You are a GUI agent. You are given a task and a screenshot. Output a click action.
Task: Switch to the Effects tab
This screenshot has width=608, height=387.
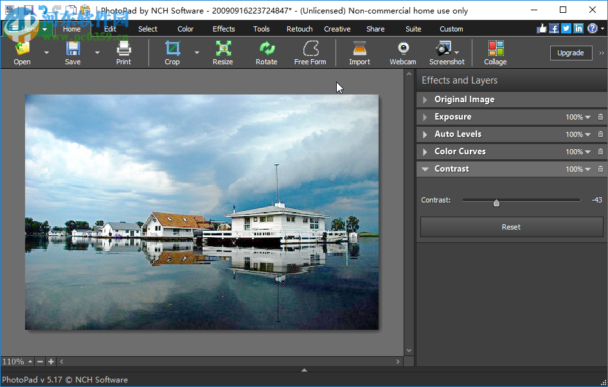[x=223, y=28]
